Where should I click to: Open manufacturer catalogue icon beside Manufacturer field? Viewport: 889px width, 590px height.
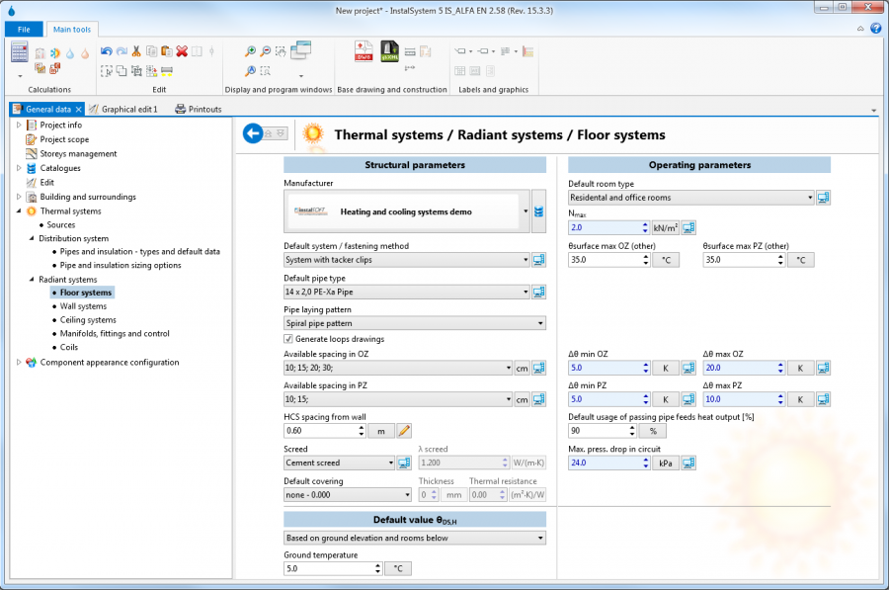click(538, 211)
